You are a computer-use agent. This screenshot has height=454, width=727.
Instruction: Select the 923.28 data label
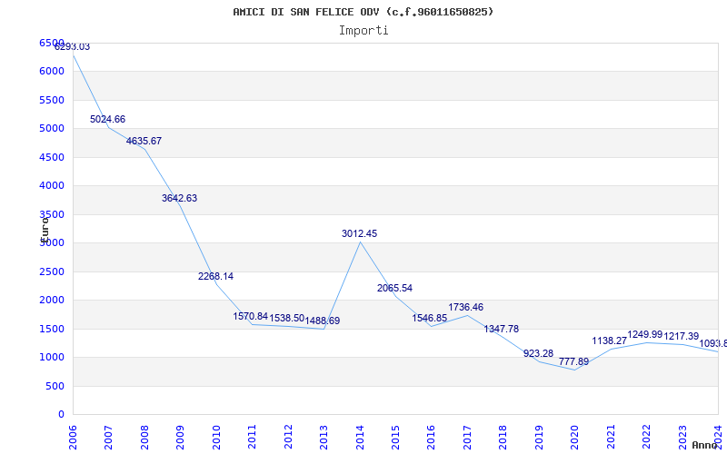538,353
